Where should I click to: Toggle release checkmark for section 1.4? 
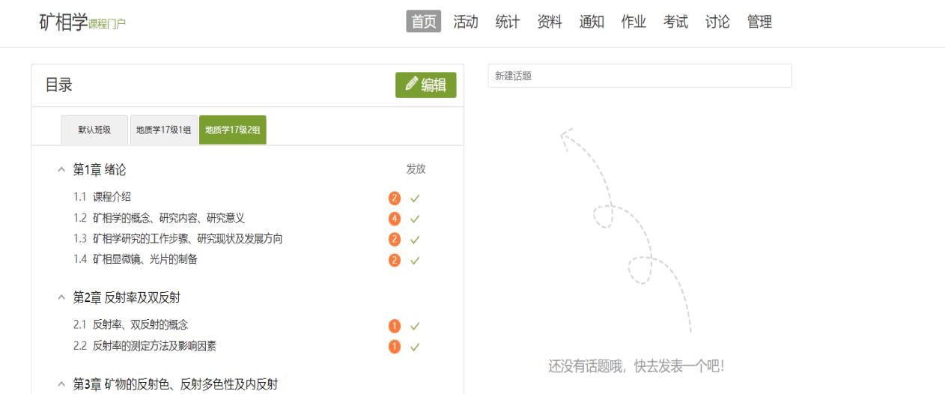(x=415, y=260)
